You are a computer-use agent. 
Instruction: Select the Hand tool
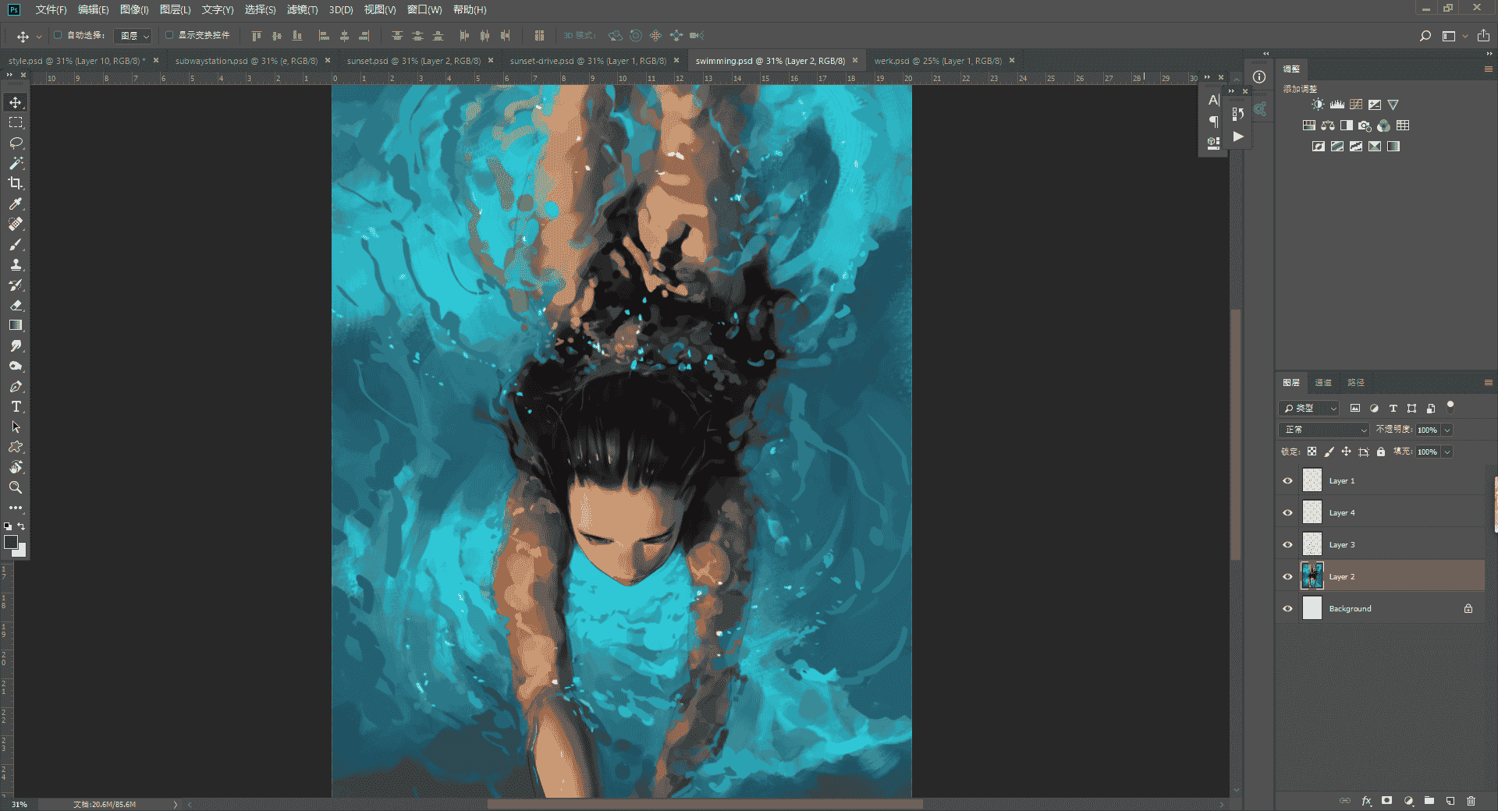[16, 468]
